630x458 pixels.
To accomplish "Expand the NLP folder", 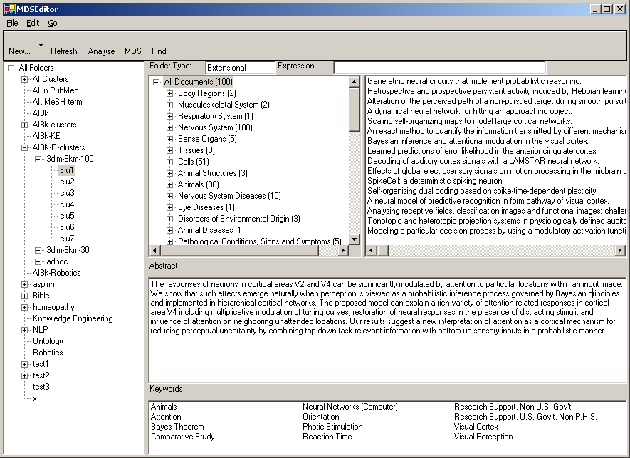I will (24, 330).
